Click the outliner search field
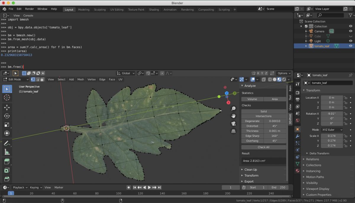Screen dimensions: 355x203 (330, 15)
